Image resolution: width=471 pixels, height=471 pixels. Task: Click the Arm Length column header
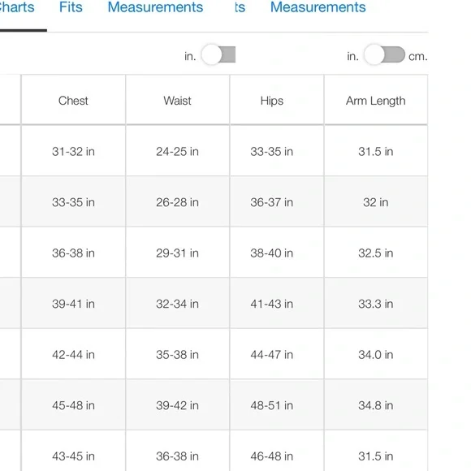376,101
